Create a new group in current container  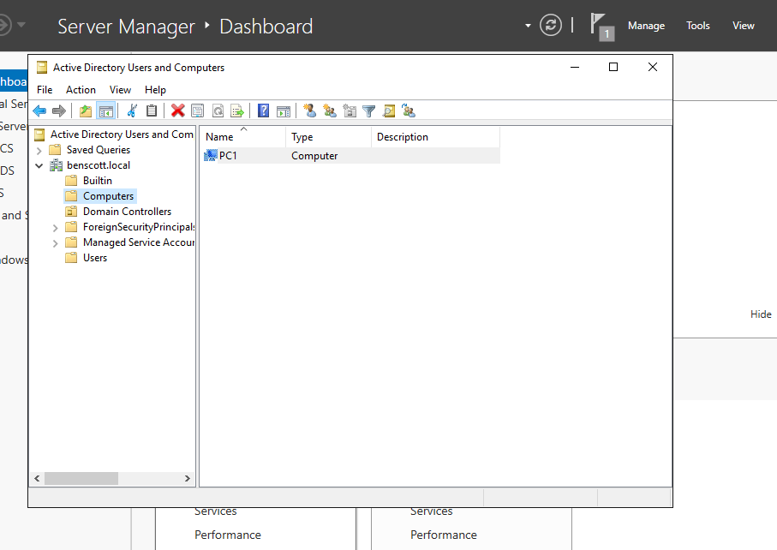point(330,111)
